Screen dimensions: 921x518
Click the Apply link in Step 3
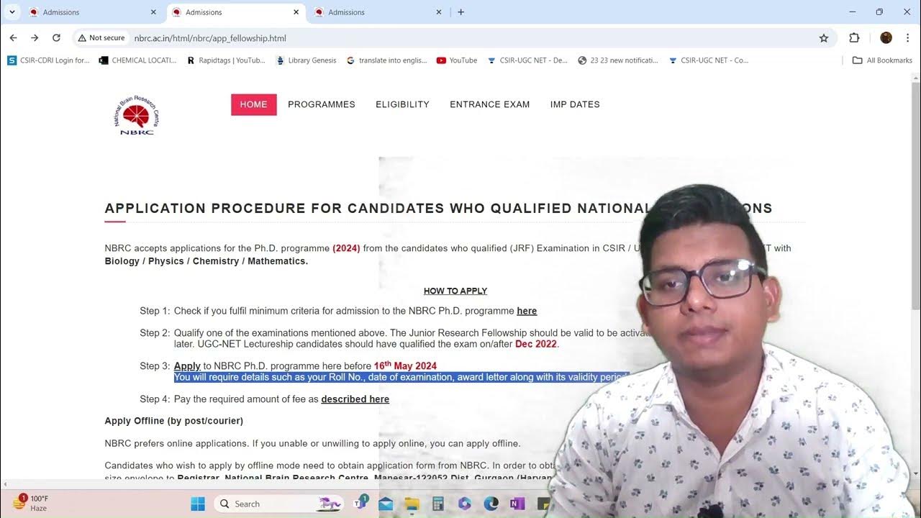pos(187,366)
